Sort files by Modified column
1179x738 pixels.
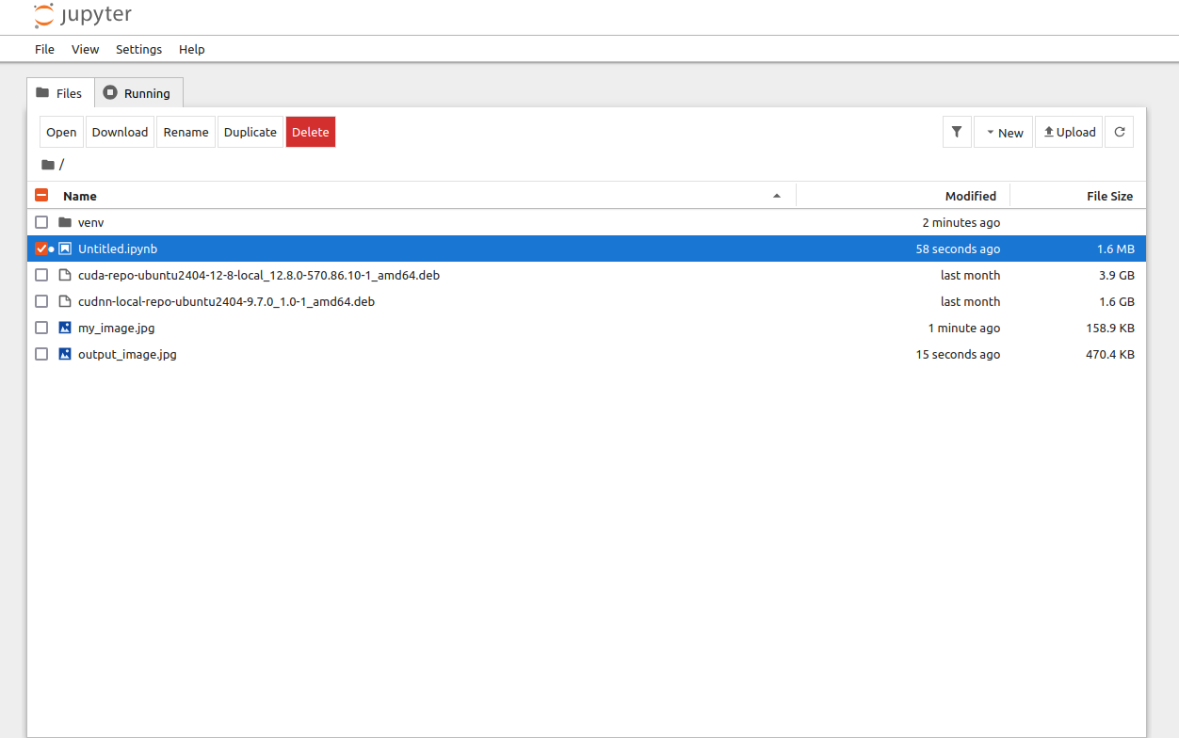[x=970, y=196]
